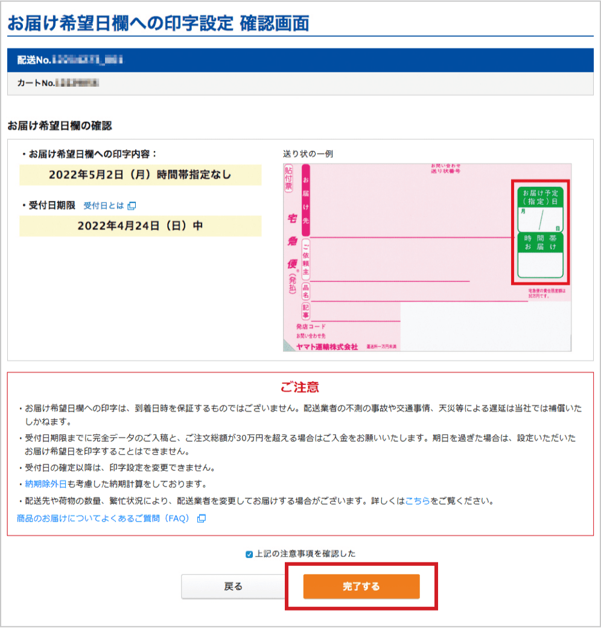The width and height of the screenshot is (601, 628).
Task: Uncheck 上記の注意事項を確認した checkbox
Action: 249,554
